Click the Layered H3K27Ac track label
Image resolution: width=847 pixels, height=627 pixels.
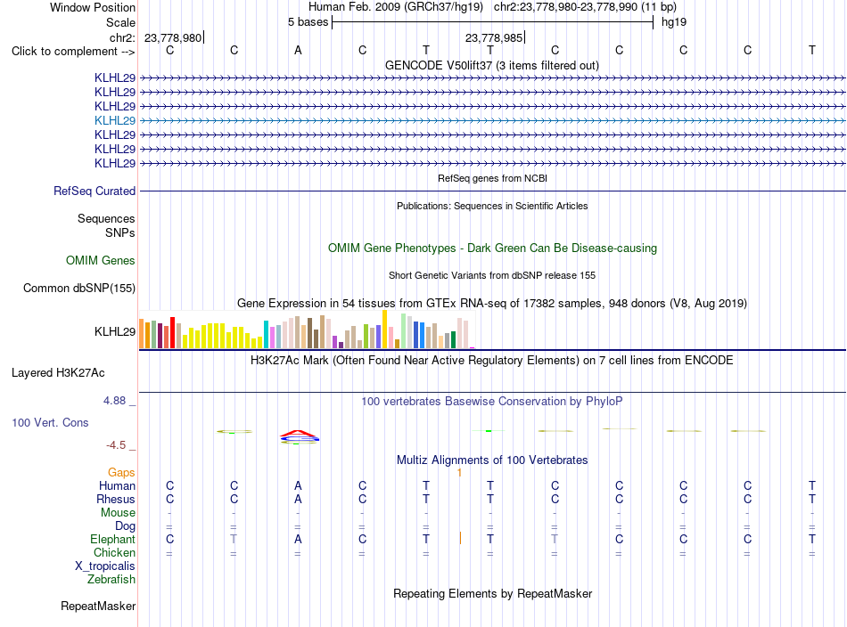click(x=58, y=373)
